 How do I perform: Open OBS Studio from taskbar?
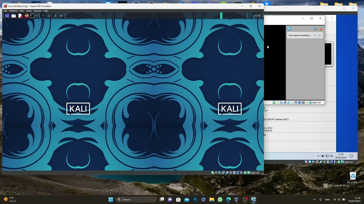pyautogui.click(x=245, y=199)
